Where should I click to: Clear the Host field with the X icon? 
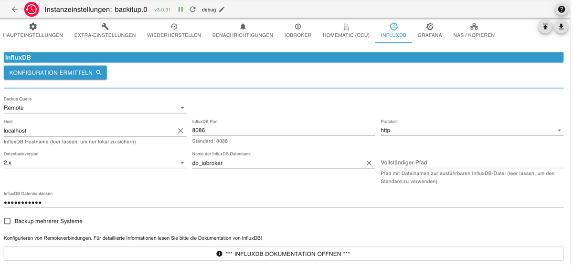pos(180,131)
